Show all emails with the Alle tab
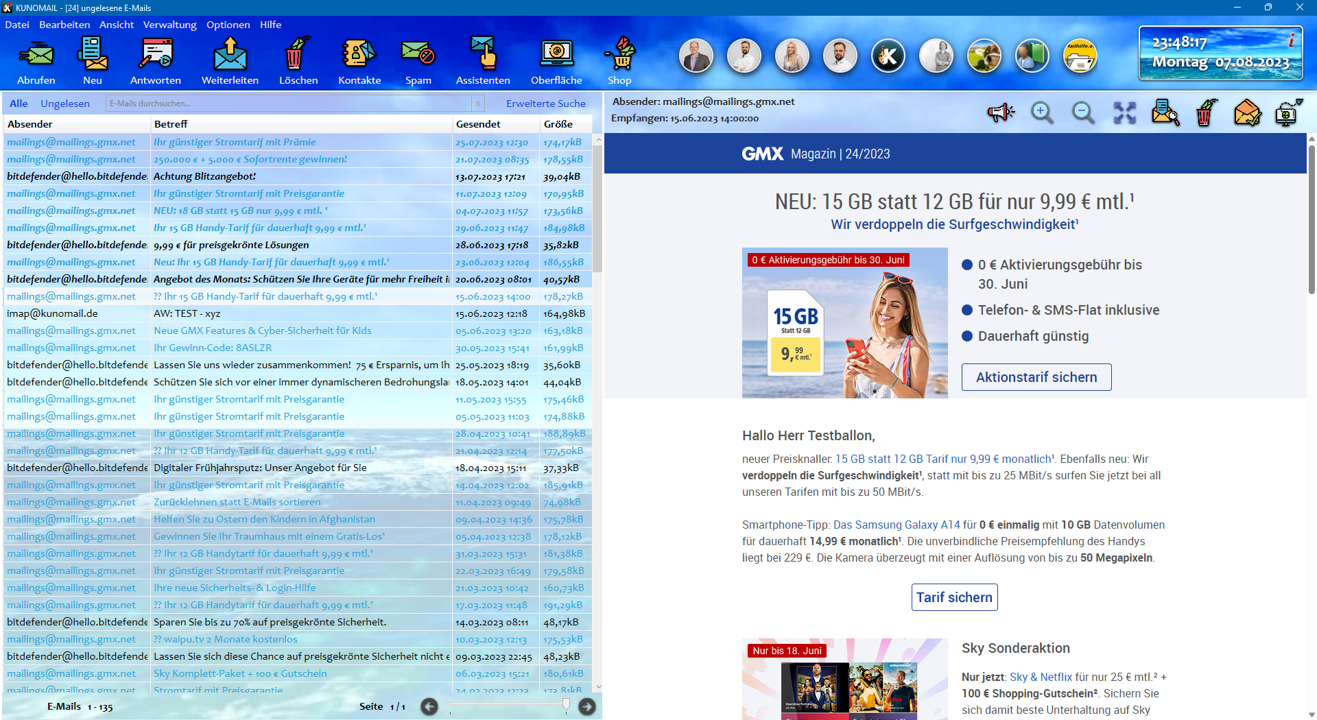This screenshot has width=1317, height=720. [x=19, y=104]
